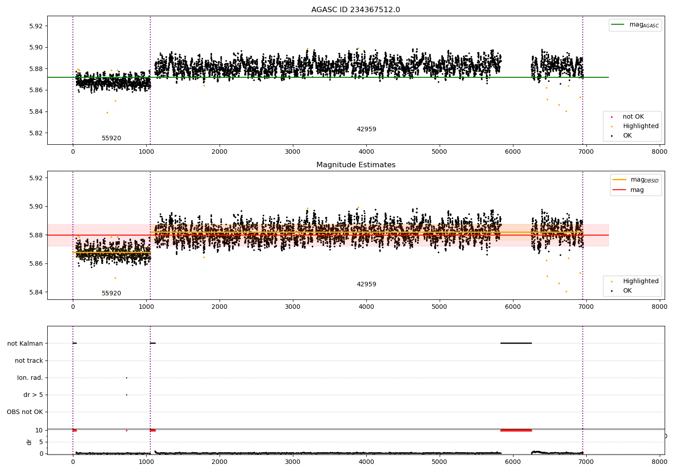Click the 'not Kalman' black bar near 6000
The width and height of the screenshot is (675, 472).
coord(516,343)
